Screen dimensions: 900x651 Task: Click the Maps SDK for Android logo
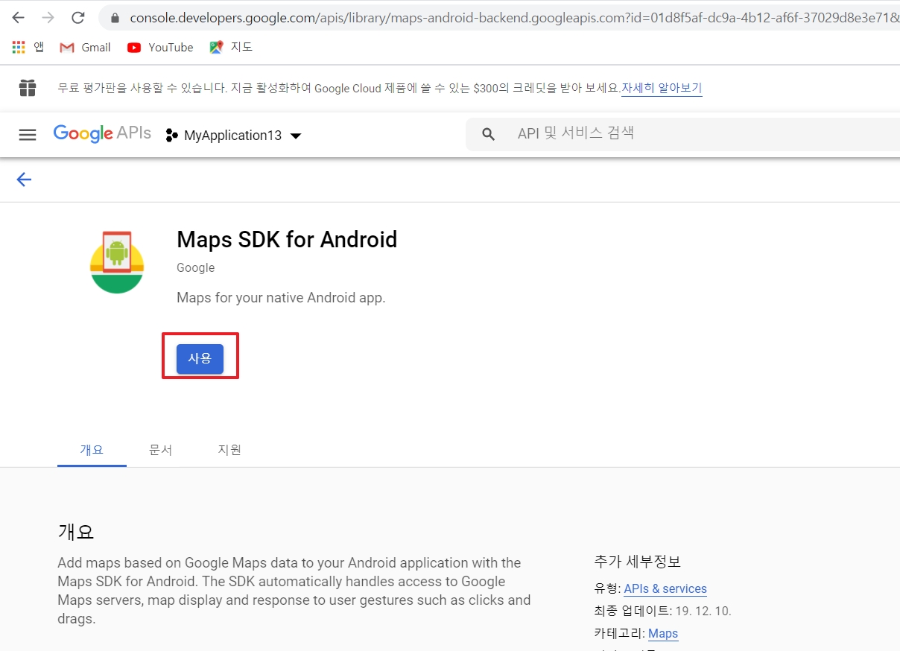117,262
